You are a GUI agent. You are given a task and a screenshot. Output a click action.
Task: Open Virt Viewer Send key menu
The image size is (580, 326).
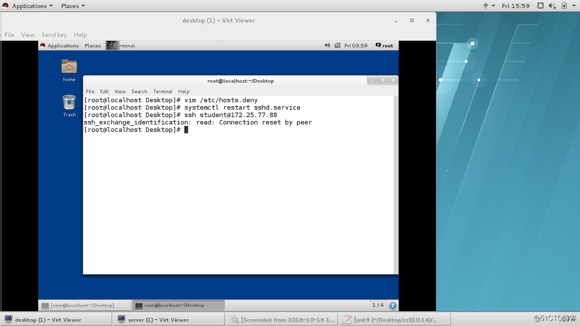coord(54,35)
